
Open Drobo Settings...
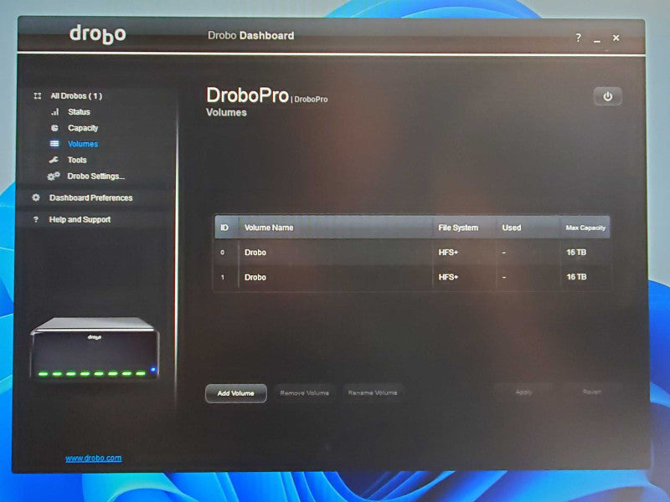click(95, 177)
